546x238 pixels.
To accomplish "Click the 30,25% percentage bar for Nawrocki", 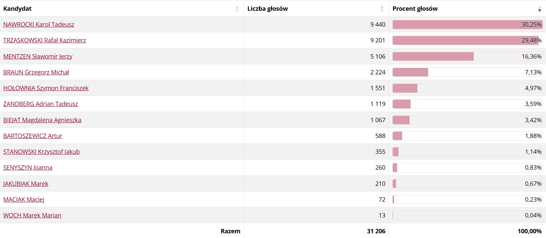I will 467,25.
